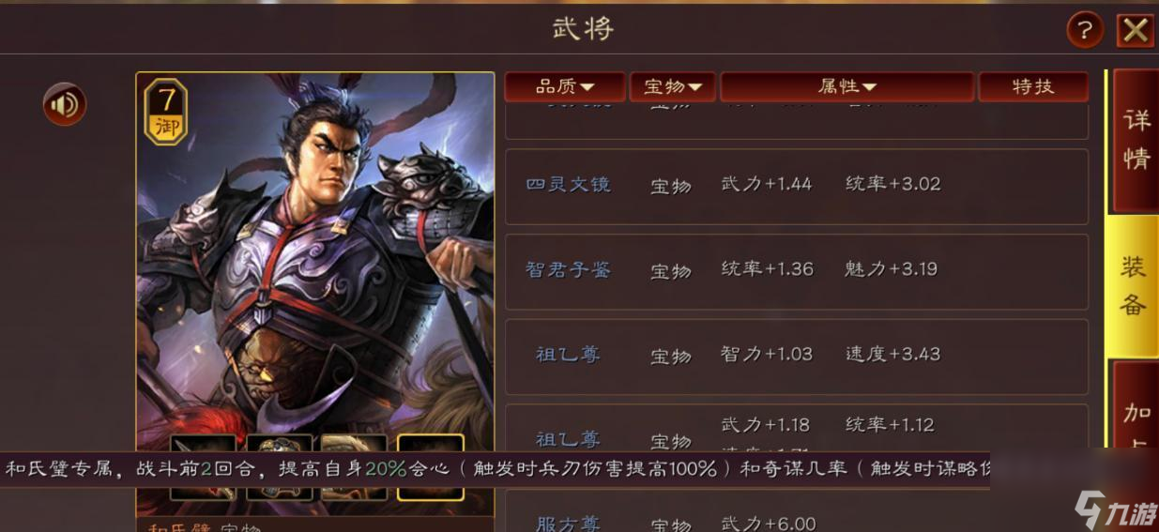Select the weapon equipment slot

(x=203, y=466)
